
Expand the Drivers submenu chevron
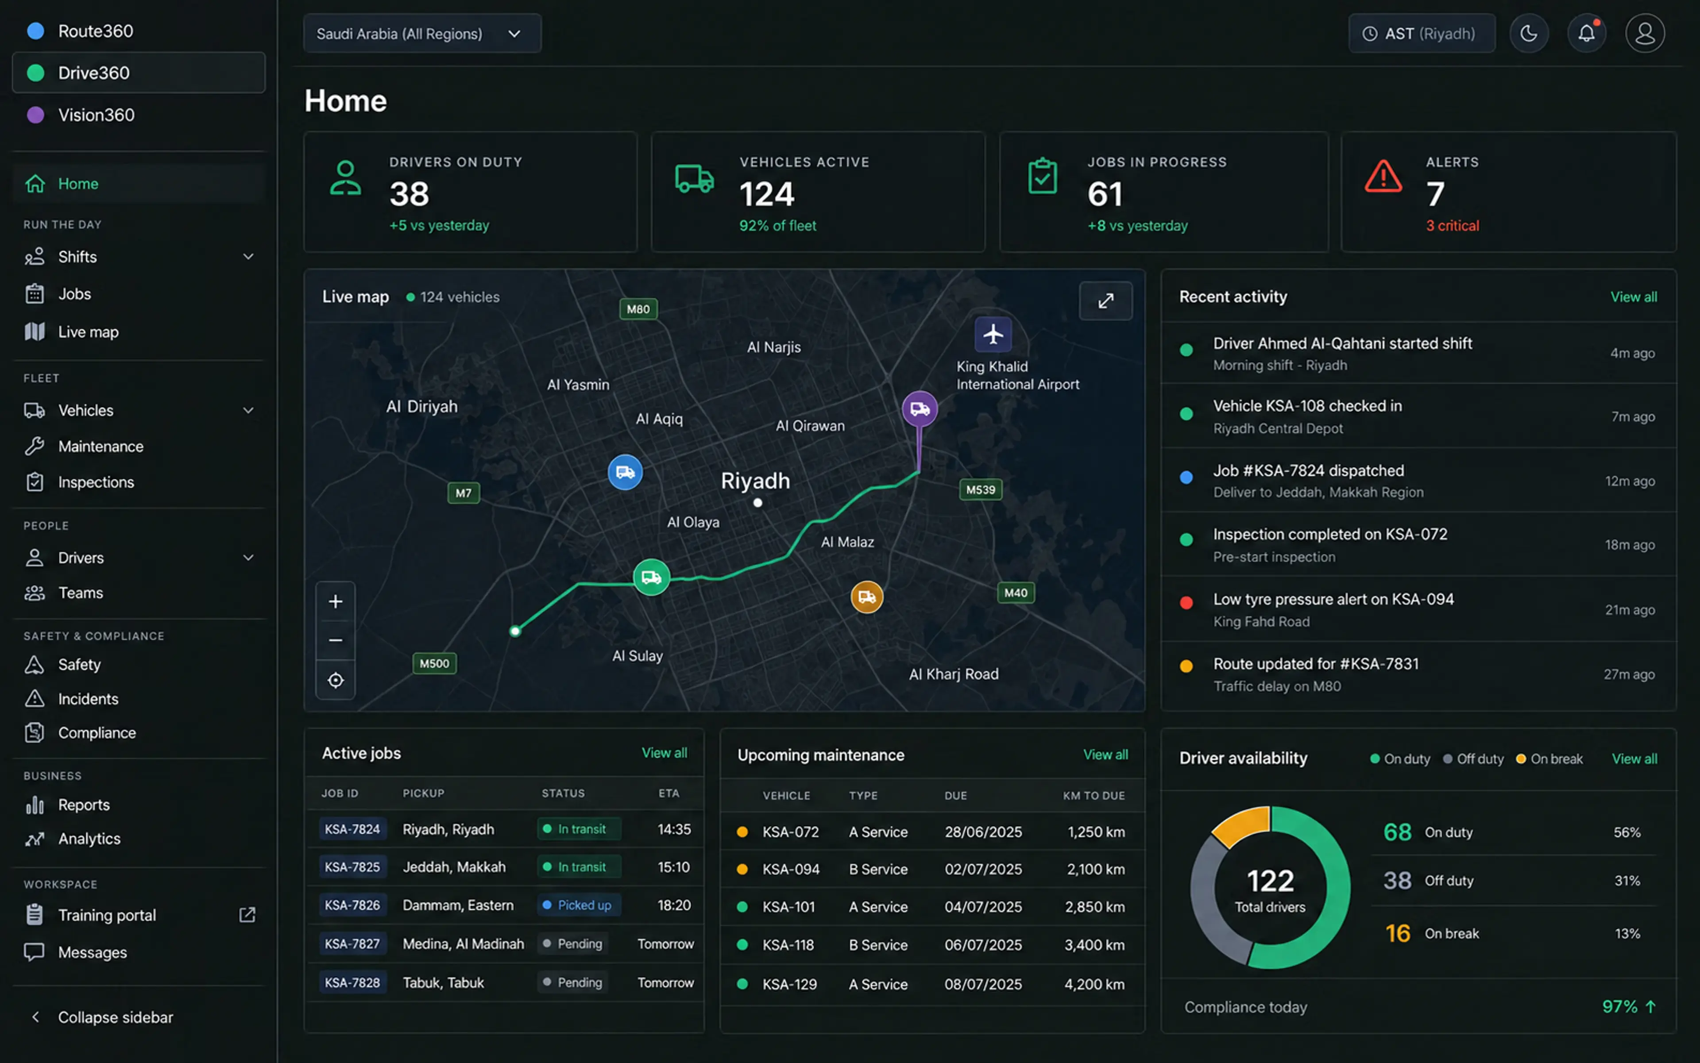pos(248,558)
